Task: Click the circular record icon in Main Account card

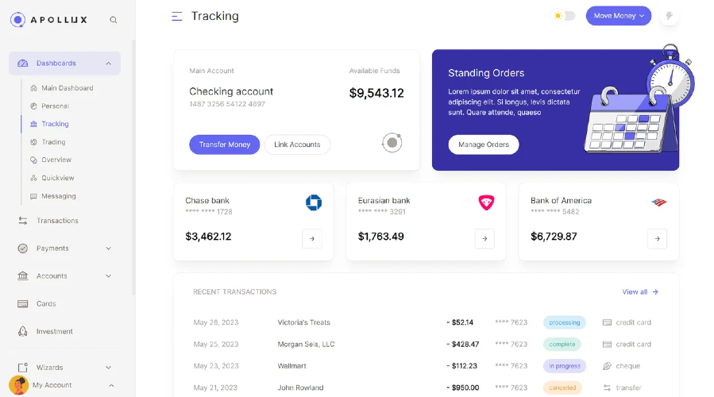Action: click(x=392, y=143)
